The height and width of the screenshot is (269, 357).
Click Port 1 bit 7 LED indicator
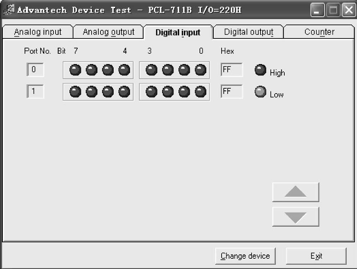pyautogui.click(x=75, y=92)
